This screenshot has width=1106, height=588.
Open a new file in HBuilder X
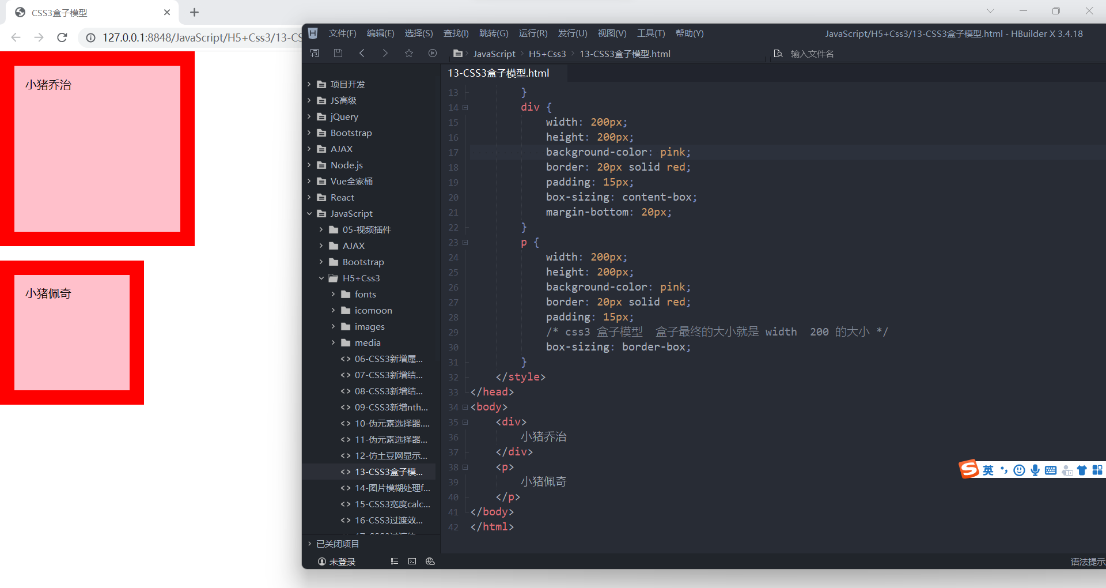click(315, 53)
